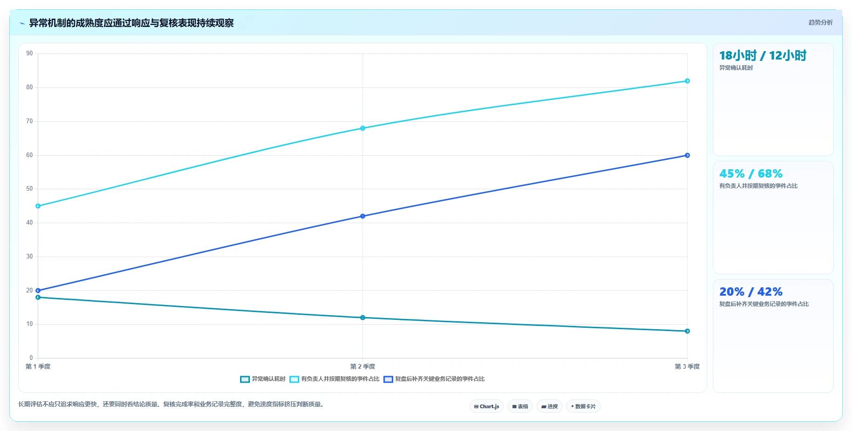Click the 趋势分析 label in header

820,22
